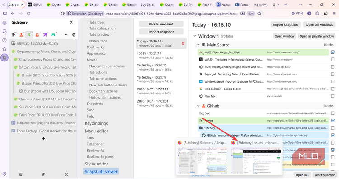Open the Styles editor section

96,164
